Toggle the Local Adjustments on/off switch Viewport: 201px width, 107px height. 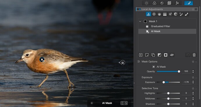click(139, 9)
